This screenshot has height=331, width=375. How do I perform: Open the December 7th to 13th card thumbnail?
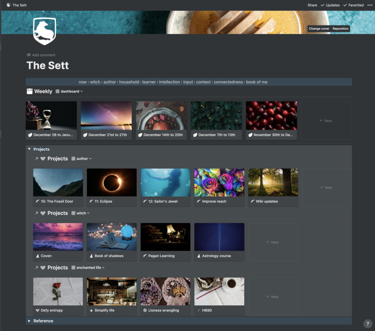tap(216, 115)
